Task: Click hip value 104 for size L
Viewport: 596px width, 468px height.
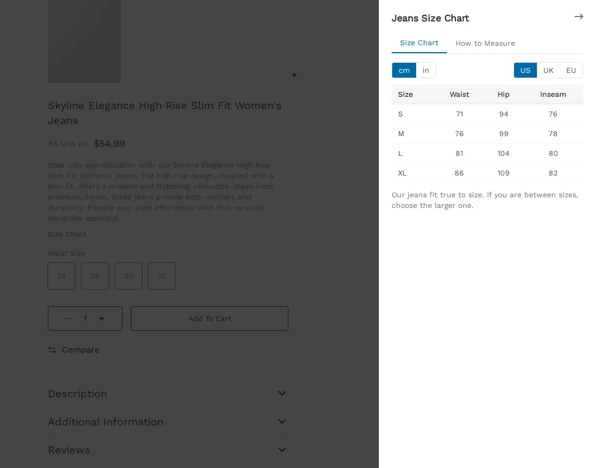Action: point(503,154)
